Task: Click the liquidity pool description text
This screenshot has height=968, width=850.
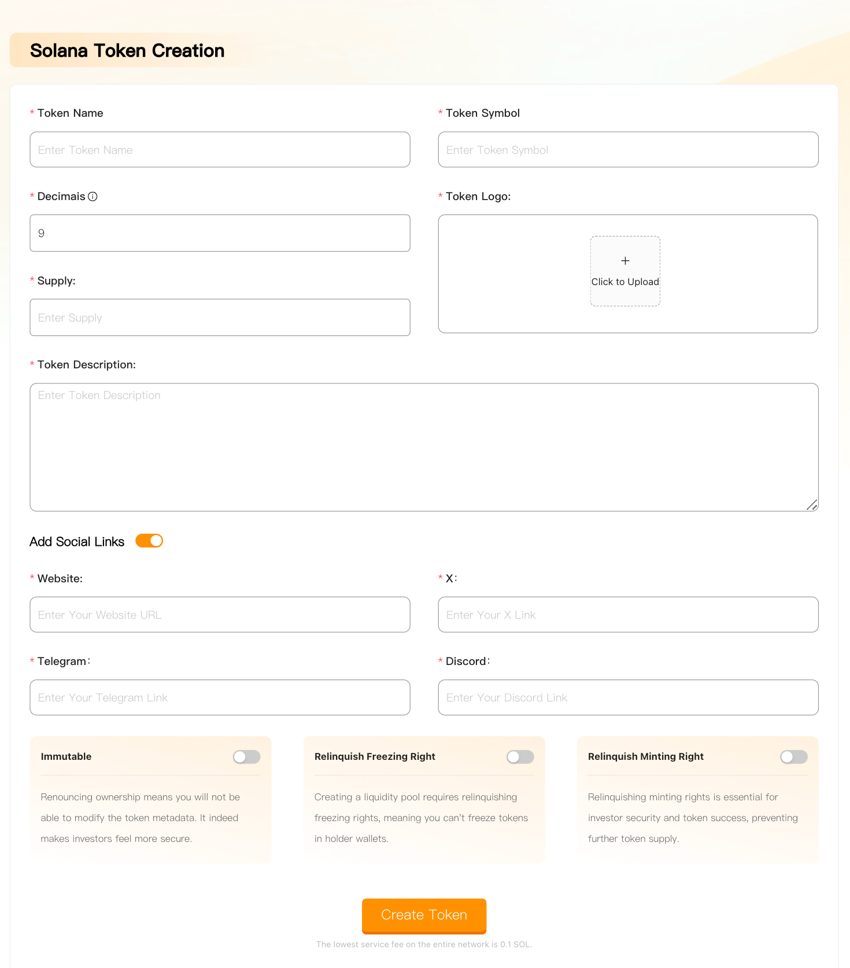Action: [x=421, y=818]
